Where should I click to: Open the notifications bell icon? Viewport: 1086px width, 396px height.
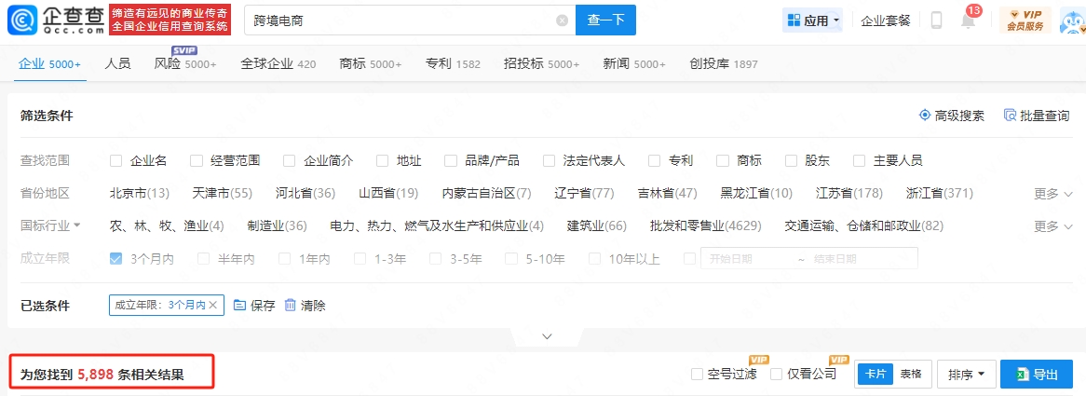(x=969, y=20)
